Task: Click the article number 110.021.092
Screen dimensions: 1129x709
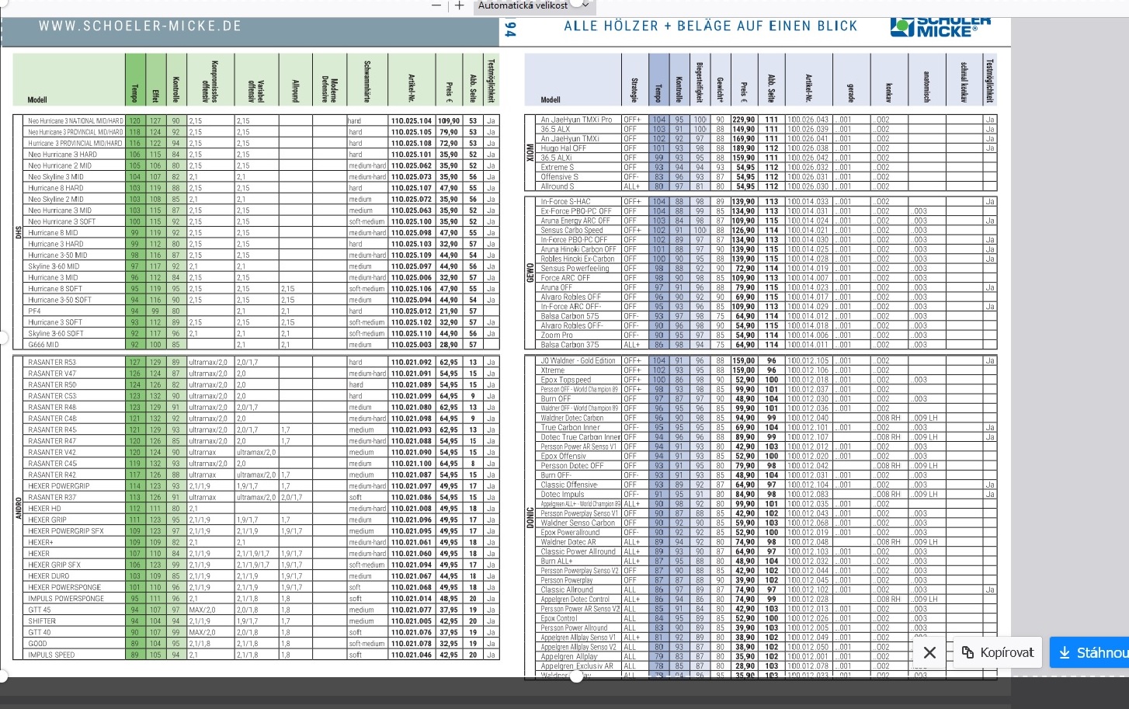Action: click(412, 362)
